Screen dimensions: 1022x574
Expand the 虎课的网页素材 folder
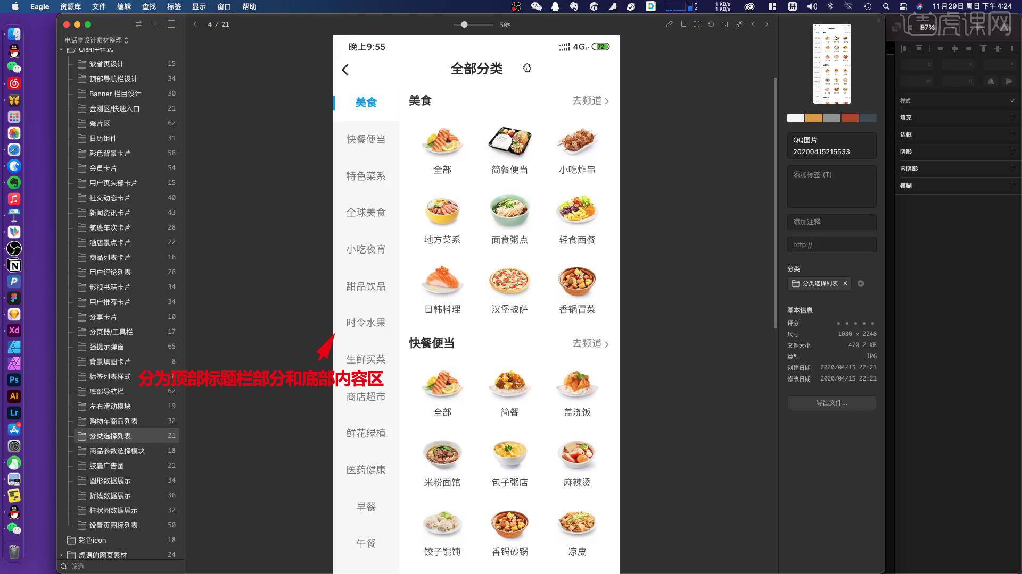(x=61, y=555)
